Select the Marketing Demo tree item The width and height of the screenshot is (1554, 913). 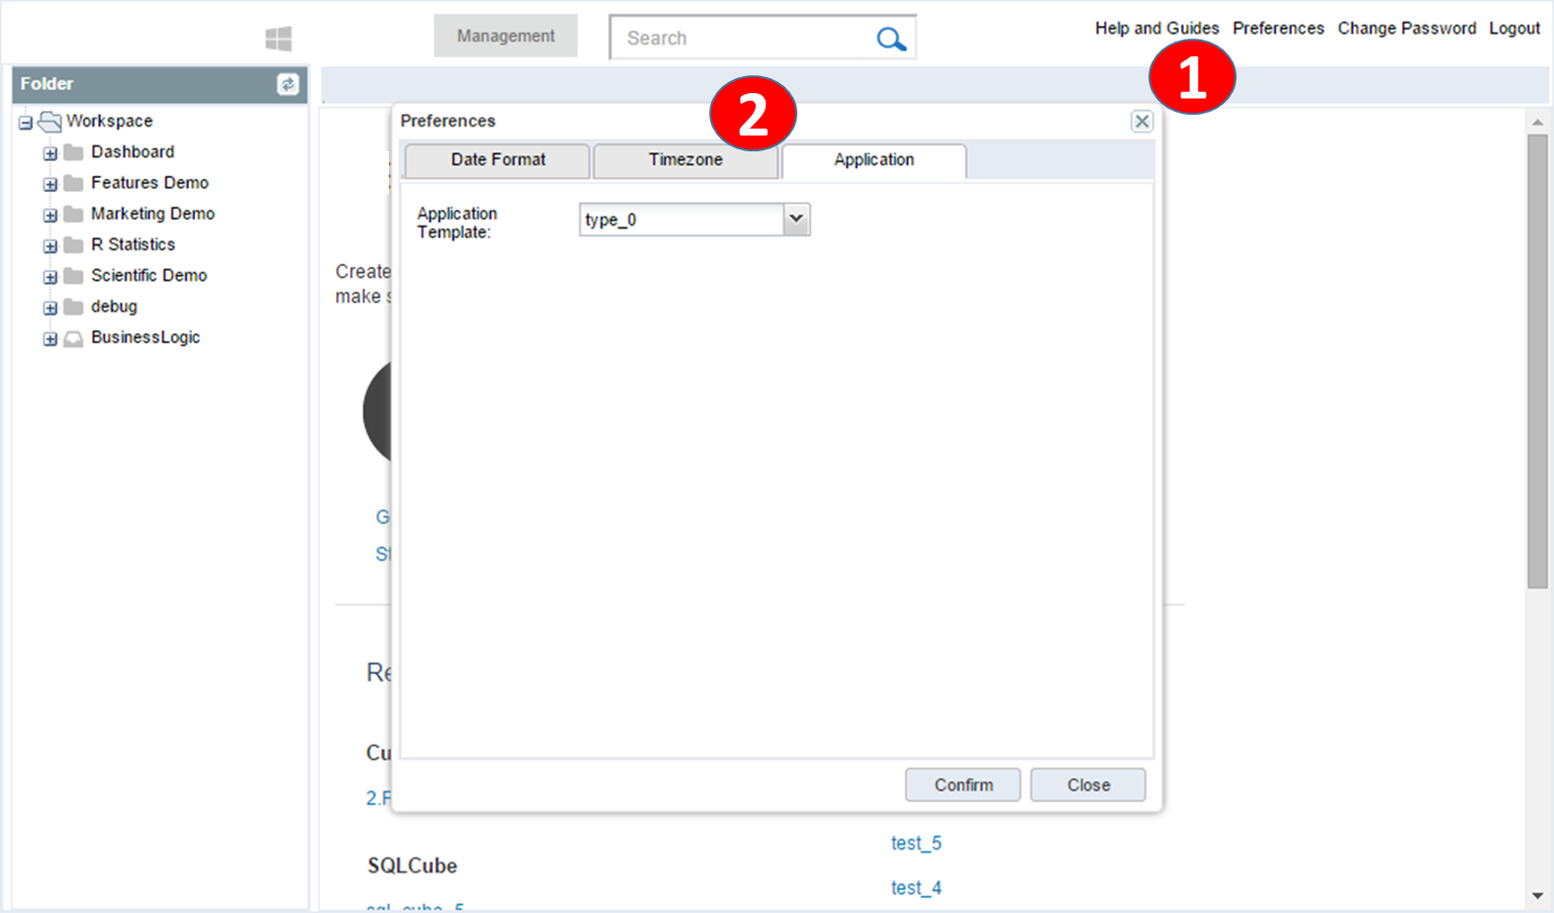coord(152,214)
